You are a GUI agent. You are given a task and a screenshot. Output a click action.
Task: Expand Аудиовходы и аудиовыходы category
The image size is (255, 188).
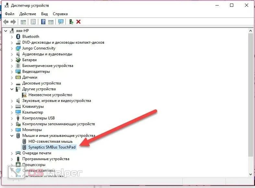pos(12,54)
